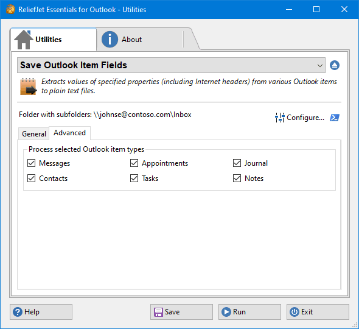Viewport: 359px width, 329px height.
Task: Click the Configure sliders icon
Action: click(279, 118)
